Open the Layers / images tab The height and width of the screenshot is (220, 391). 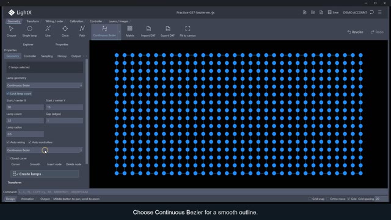tap(119, 21)
